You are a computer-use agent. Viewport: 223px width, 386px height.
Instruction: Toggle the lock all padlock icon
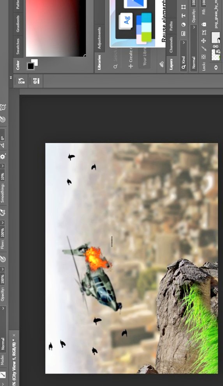tap(204, 24)
